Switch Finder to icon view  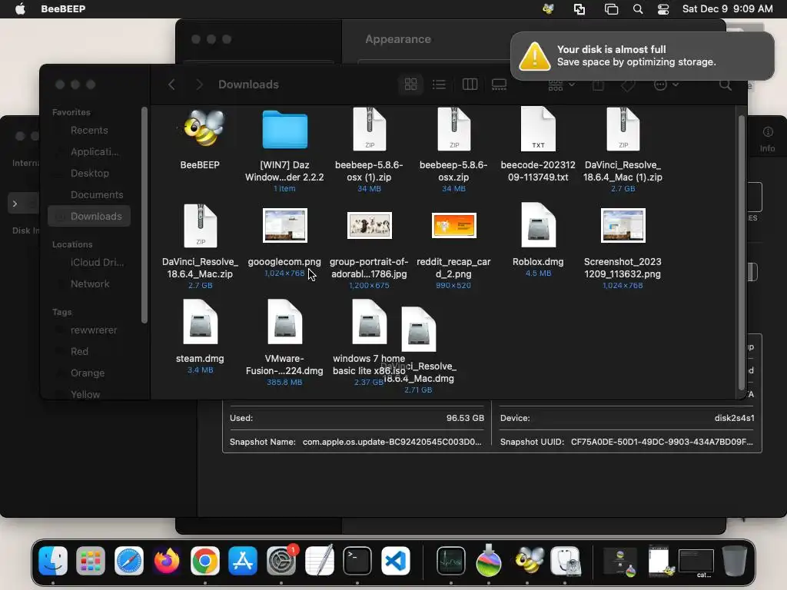tap(410, 85)
